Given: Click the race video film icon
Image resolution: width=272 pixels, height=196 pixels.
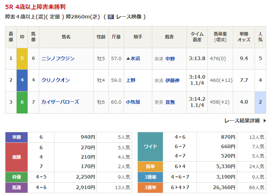Looking at the screenshot, I should tap(111, 17).
